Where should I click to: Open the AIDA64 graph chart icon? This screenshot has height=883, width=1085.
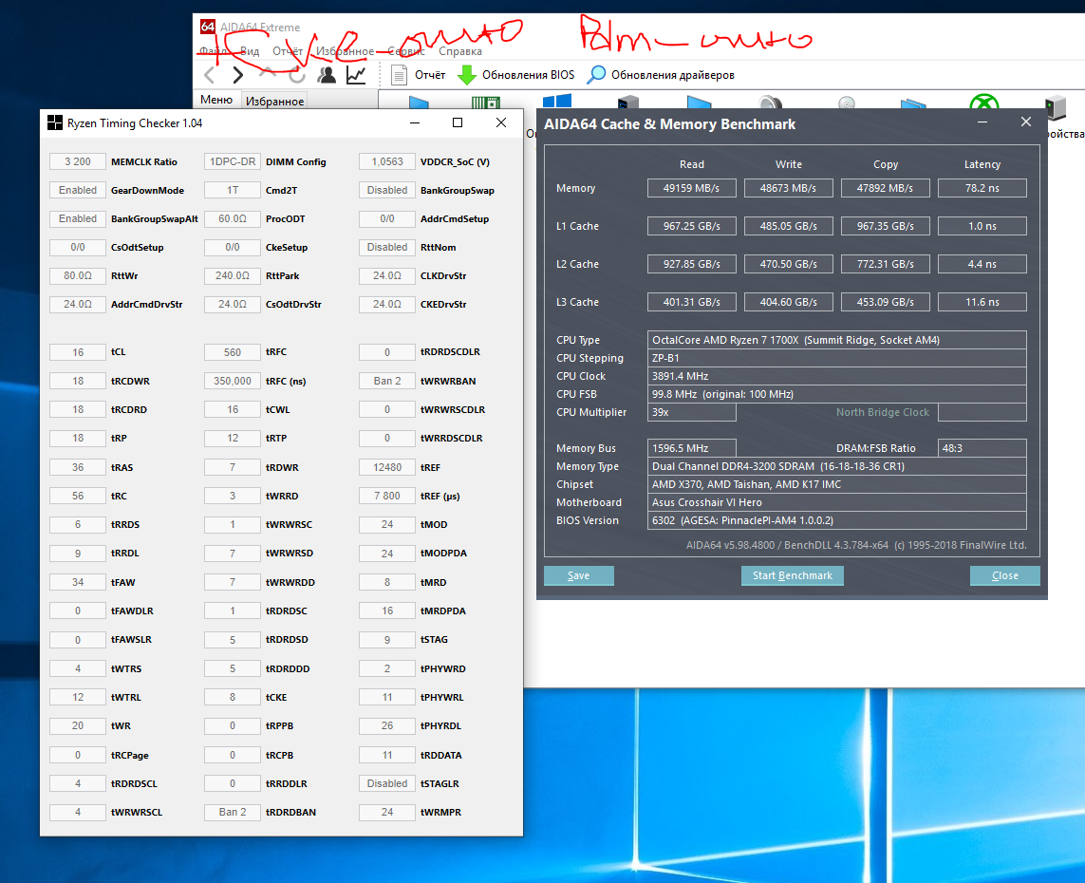(356, 75)
